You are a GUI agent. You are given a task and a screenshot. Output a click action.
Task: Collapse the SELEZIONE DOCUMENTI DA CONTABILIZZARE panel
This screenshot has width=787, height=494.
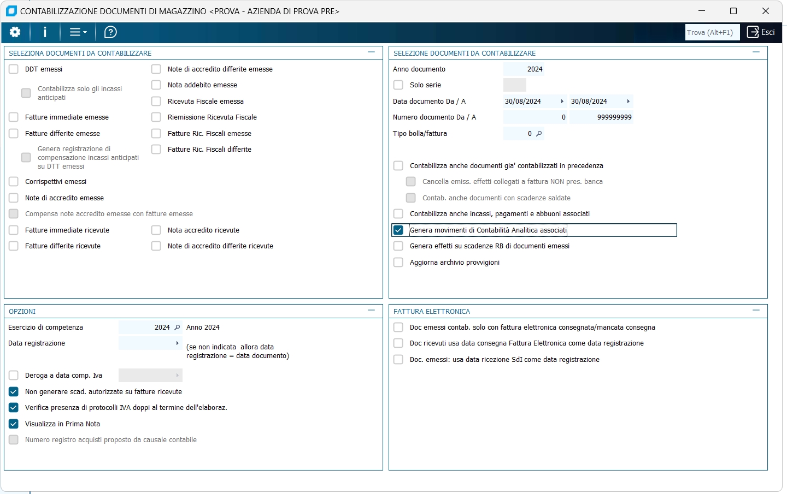click(756, 52)
